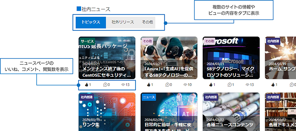Like the ホーム_サンプル article
This screenshot has height=131, width=296.
273,85
